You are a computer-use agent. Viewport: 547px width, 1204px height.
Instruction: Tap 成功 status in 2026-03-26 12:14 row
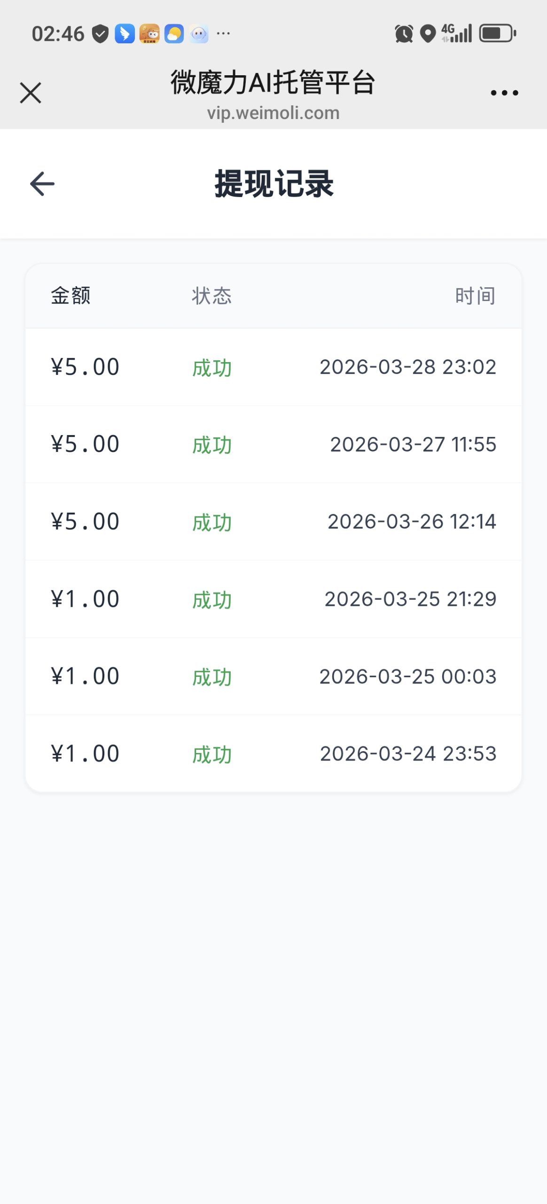pyautogui.click(x=212, y=522)
